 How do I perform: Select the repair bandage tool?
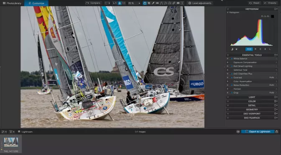click(x=174, y=3)
